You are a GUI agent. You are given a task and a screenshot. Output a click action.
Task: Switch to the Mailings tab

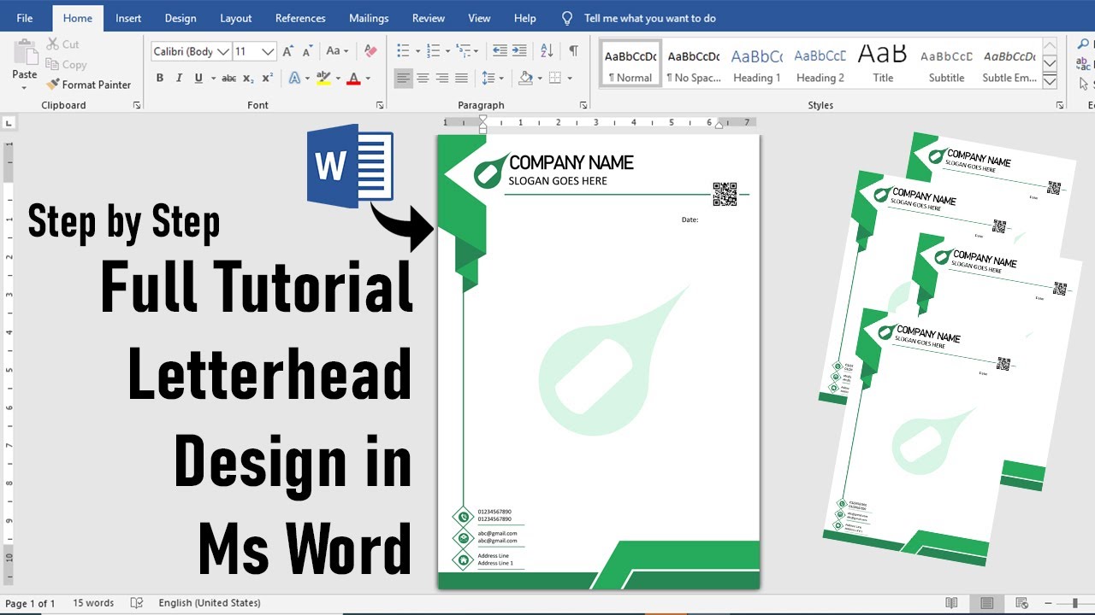click(369, 18)
